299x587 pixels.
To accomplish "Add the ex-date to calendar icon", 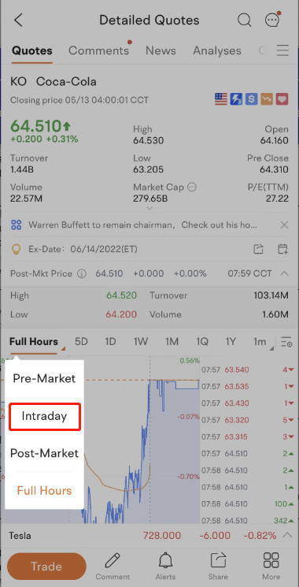I will coord(283,249).
